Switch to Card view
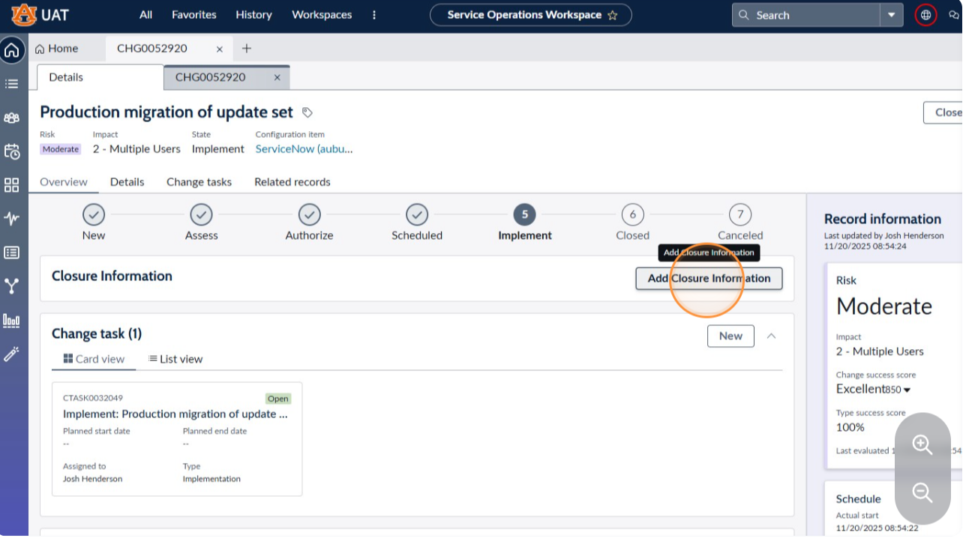Image resolution: width=969 pixels, height=538 pixels. [94, 359]
